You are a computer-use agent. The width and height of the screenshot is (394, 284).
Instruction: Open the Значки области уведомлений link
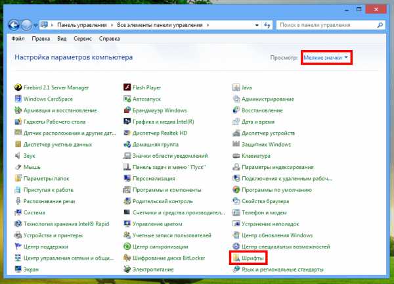(170, 156)
